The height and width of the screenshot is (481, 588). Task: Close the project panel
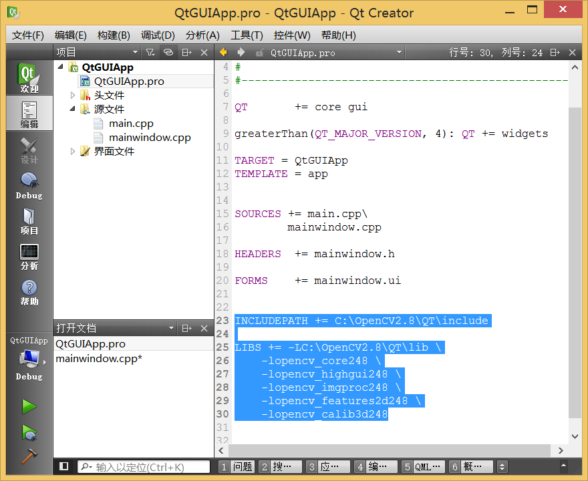coord(204,53)
